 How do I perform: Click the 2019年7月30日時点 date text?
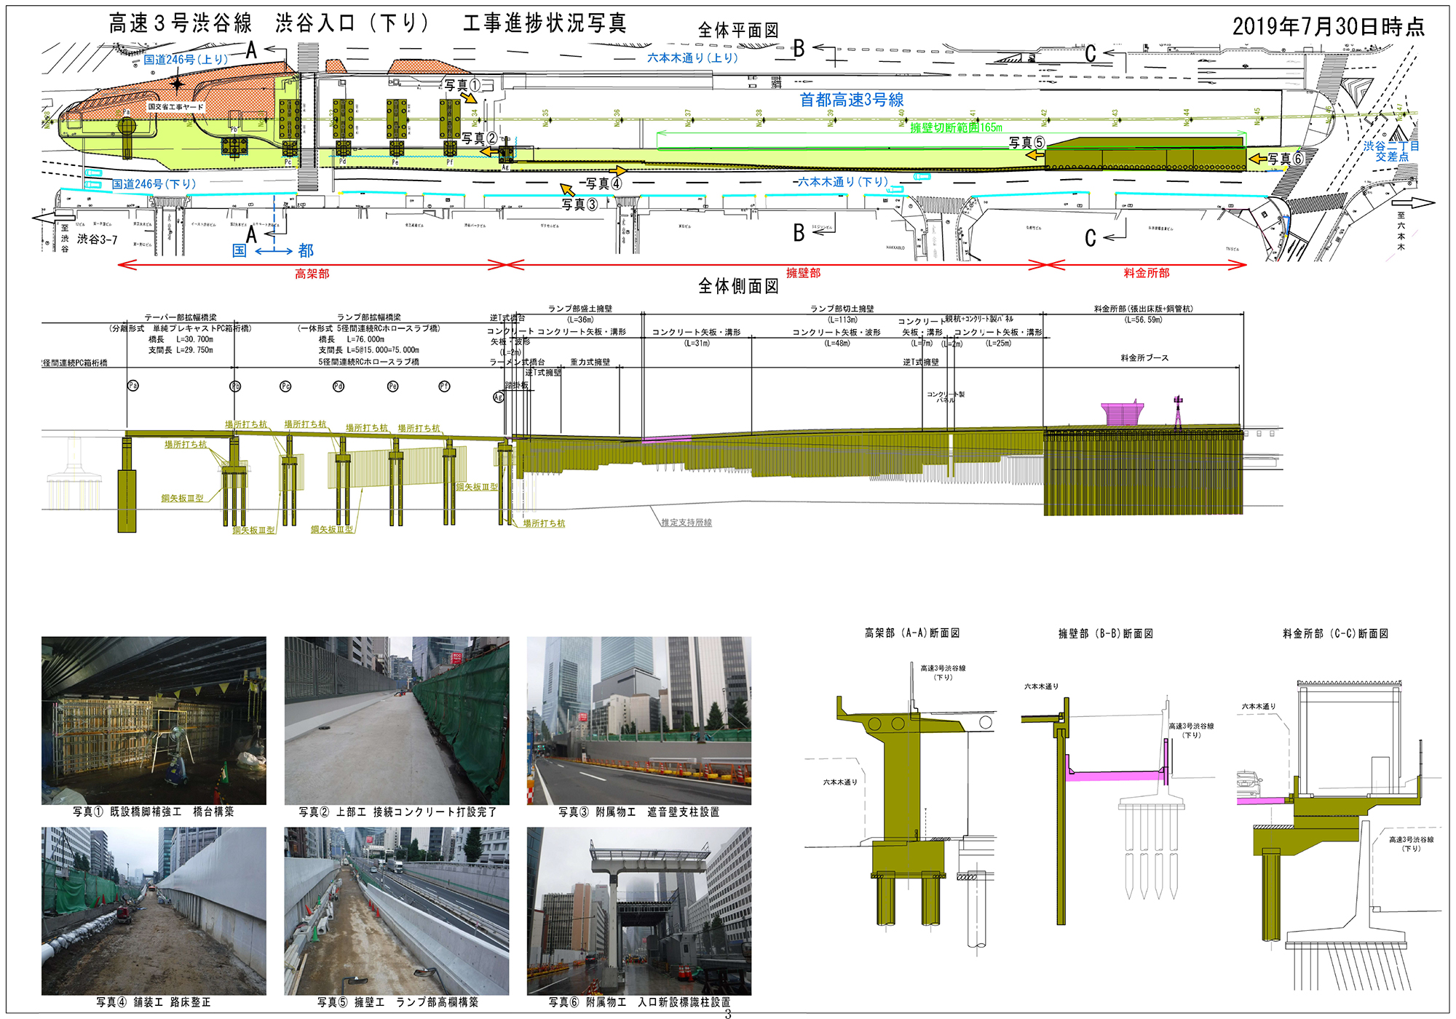tap(1328, 27)
